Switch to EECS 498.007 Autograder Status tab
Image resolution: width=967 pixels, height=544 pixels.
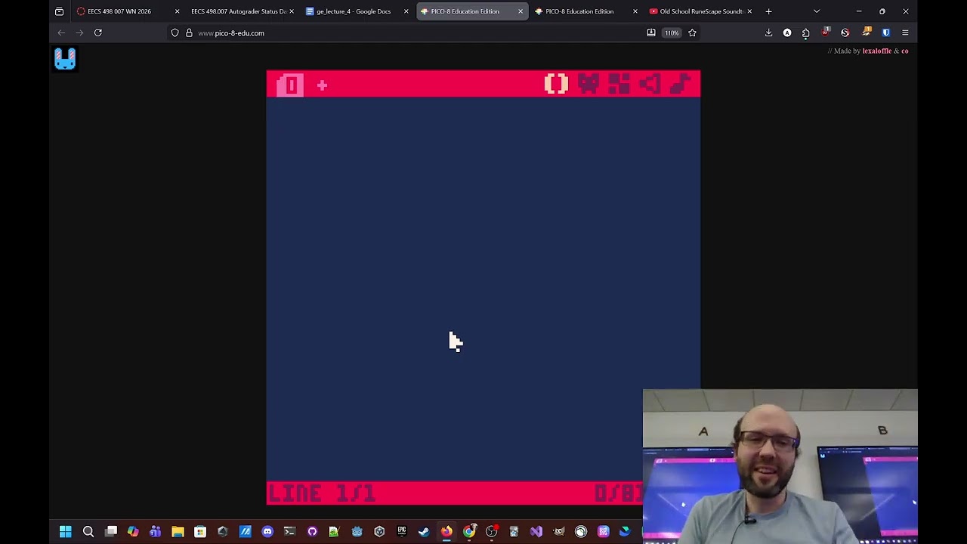(239, 11)
